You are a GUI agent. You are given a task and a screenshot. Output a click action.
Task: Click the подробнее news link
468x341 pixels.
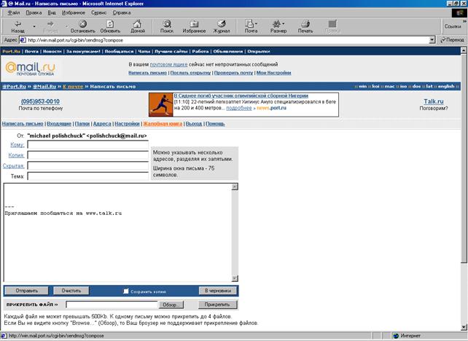click(x=239, y=108)
